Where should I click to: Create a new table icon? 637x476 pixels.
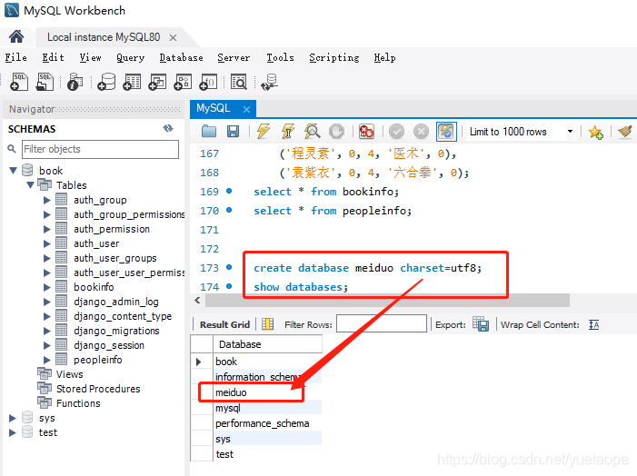(132, 82)
